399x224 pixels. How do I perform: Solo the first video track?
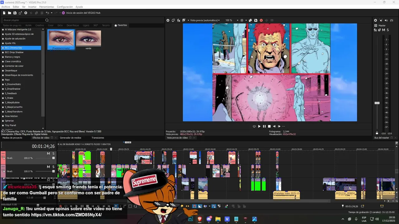(53, 154)
